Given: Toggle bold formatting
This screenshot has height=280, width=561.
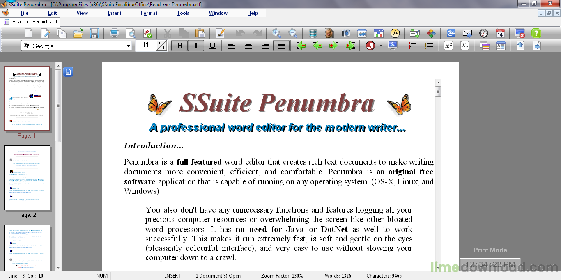Looking at the screenshot, I should (x=179, y=46).
